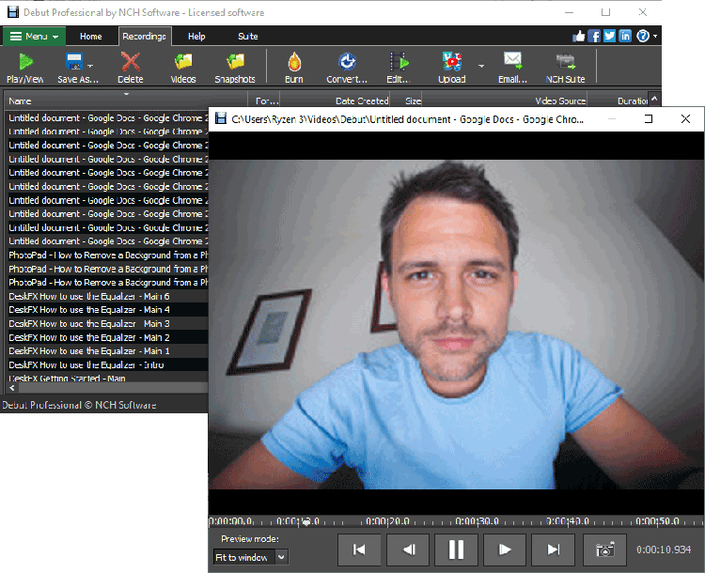The image size is (705, 573).
Task: Sort by Video Source column header
Action: pyautogui.click(x=505, y=101)
